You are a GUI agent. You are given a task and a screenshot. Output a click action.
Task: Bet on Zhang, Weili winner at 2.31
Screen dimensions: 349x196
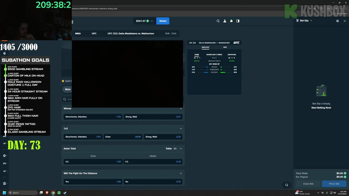(153, 117)
